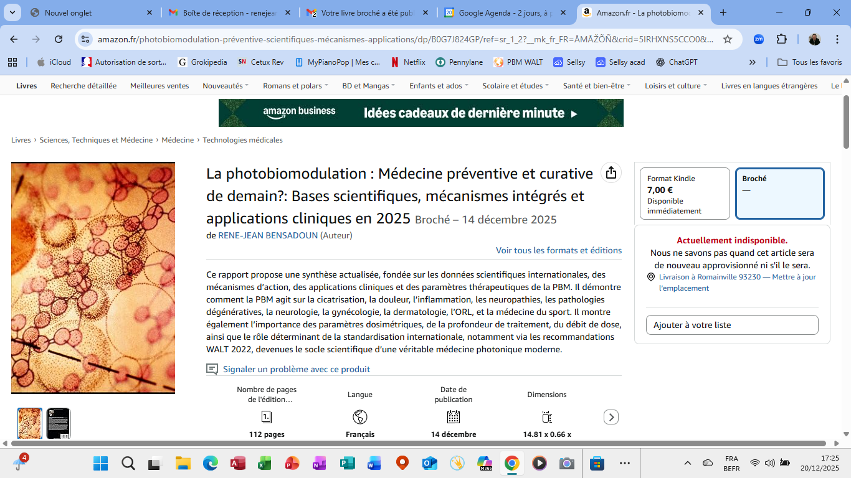Open the Meilleures ventes menu item
This screenshot has height=478, width=851.
(159, 86)
